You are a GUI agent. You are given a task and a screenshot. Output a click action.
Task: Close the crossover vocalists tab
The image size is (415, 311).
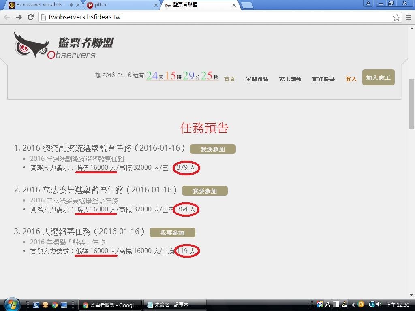[x=78, y=5]
